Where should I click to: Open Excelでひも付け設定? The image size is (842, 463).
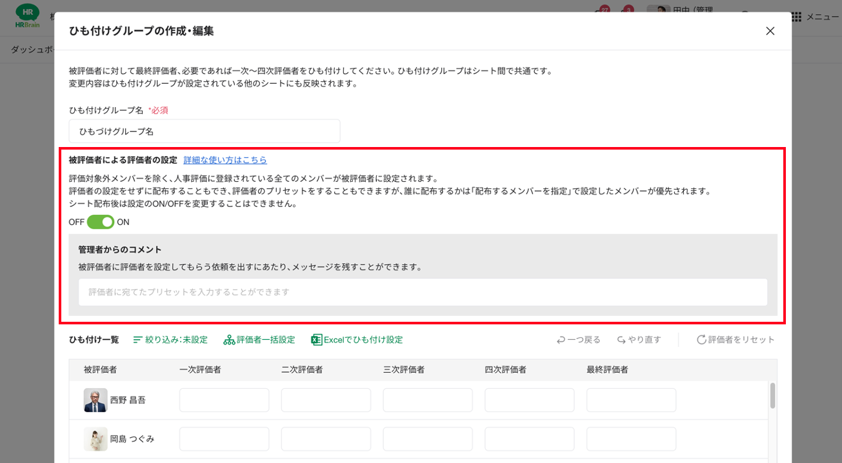[x=357, y=340]
